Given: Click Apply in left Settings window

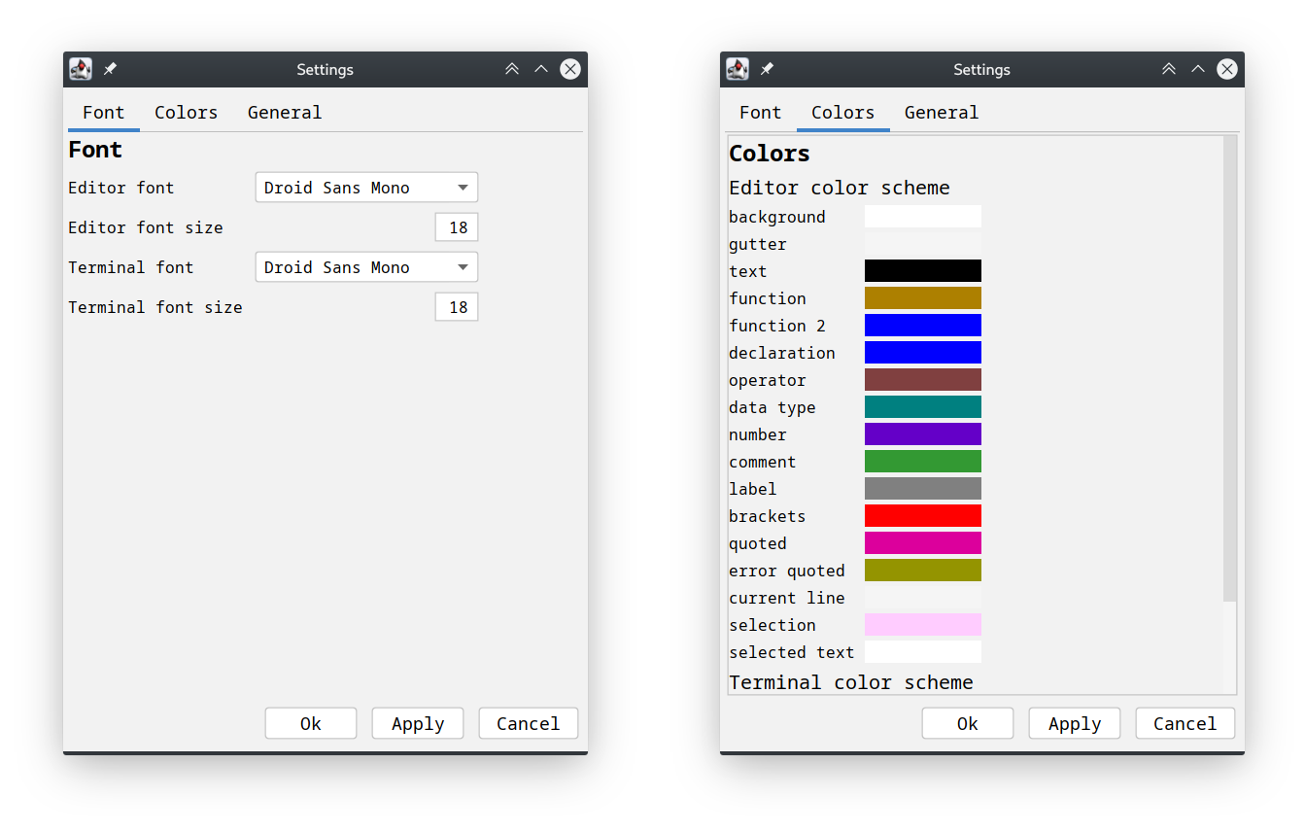Looking at the screenshot, I should pyautogui.click(x=418, y=723).
